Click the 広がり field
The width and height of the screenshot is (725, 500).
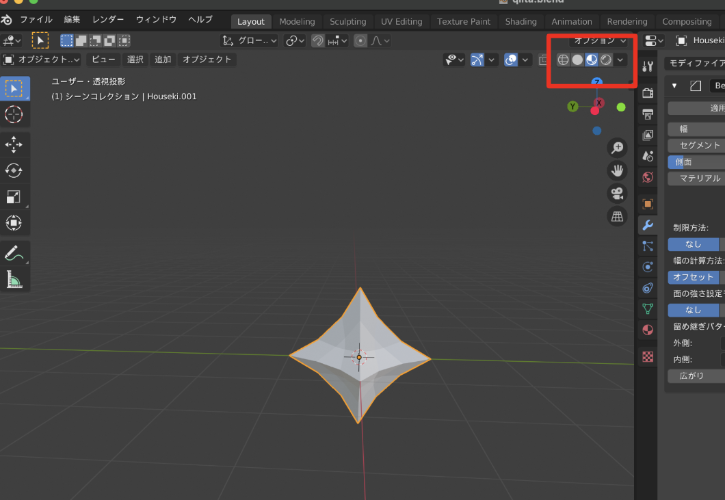tap(697, 376)
